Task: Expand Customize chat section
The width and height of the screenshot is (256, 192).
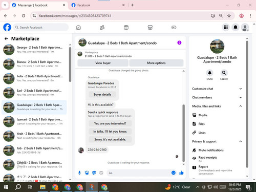Action: pos(217,89)
